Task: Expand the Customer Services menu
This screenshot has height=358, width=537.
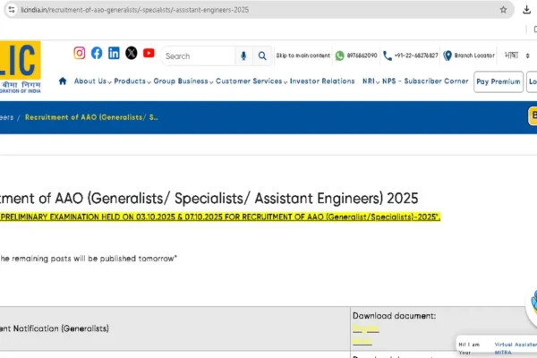Action: click(x=251, y=81)
